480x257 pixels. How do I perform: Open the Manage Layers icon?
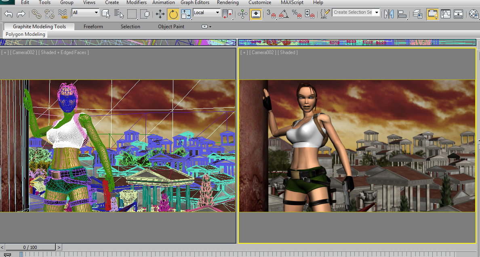point(417,14)
